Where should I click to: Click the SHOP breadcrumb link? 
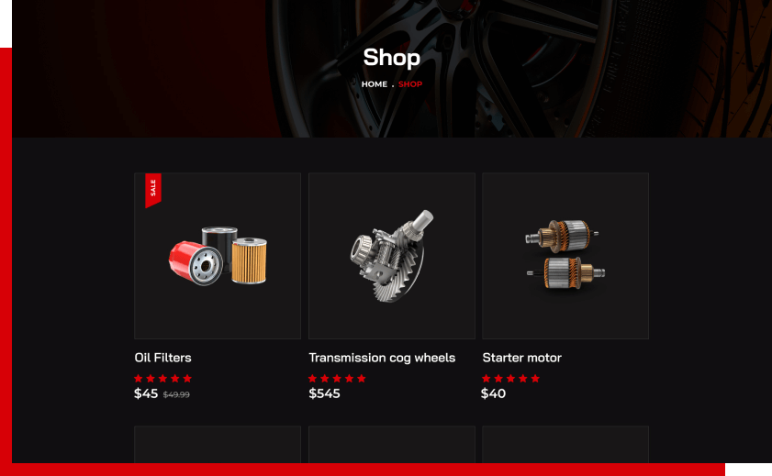[x=410, y=84]
